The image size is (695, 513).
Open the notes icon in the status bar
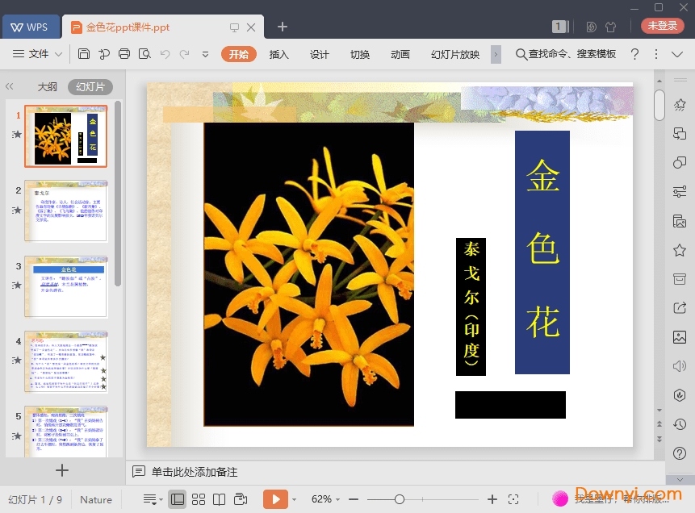(150, 499)
